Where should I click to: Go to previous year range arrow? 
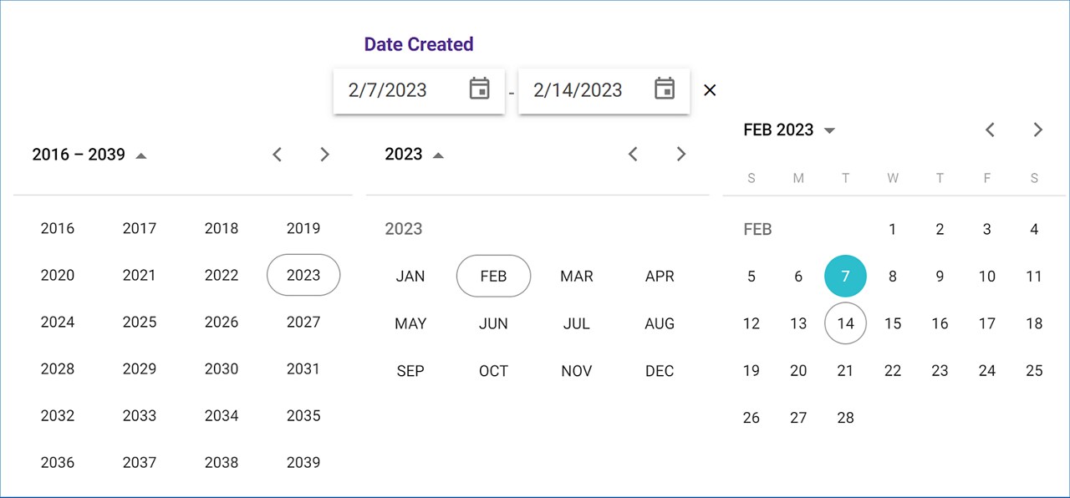(x=278, y=155)
